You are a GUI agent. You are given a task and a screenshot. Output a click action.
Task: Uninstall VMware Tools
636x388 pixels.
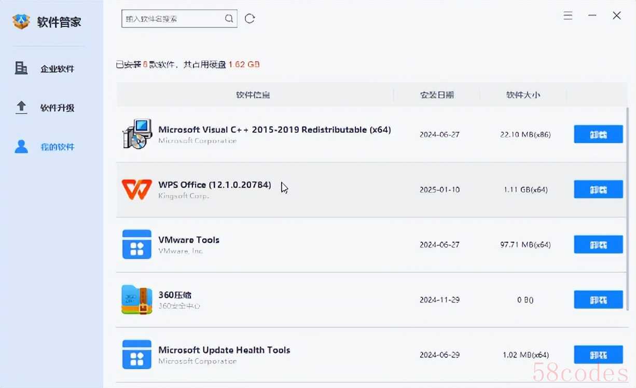pyautogui.click(x=598, y=244)
